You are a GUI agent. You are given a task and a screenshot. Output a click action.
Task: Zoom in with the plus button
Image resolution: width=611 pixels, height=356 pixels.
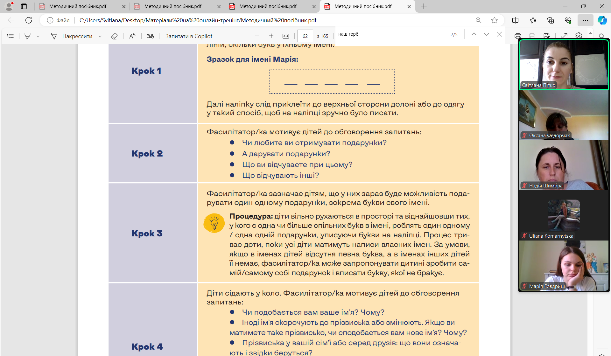(x=271, y=36)
